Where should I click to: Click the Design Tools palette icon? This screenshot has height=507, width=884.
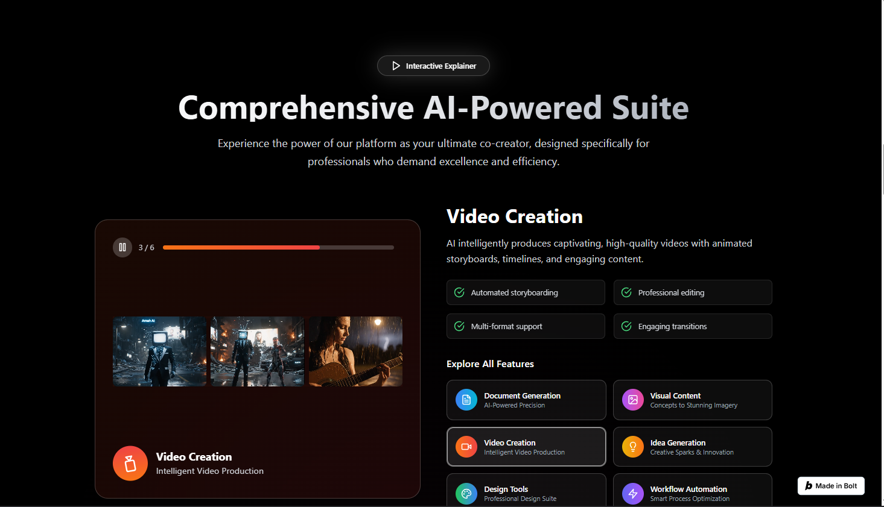point(466,494)
